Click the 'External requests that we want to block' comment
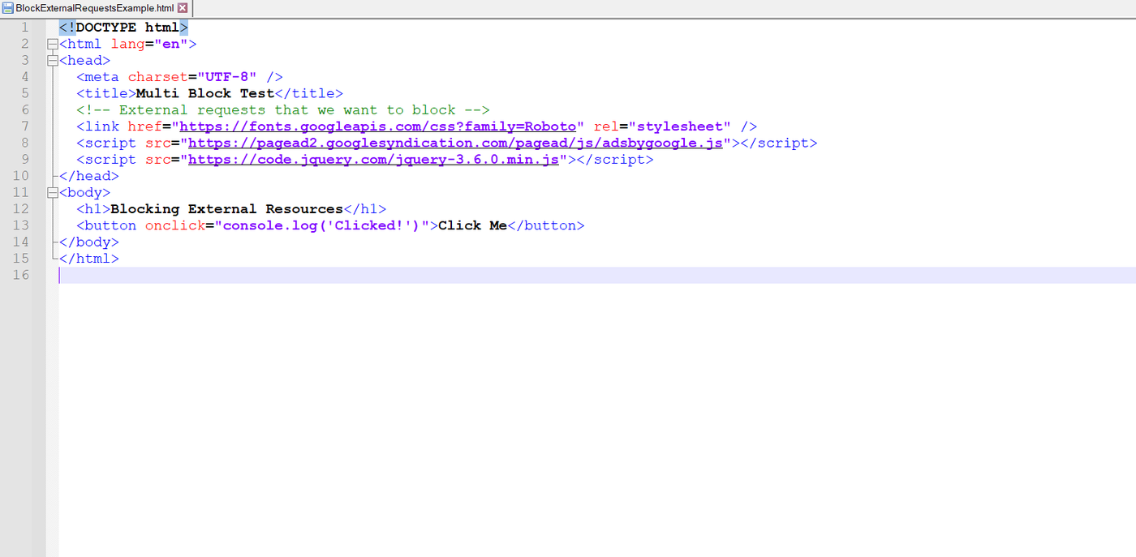 pos(283,110)
